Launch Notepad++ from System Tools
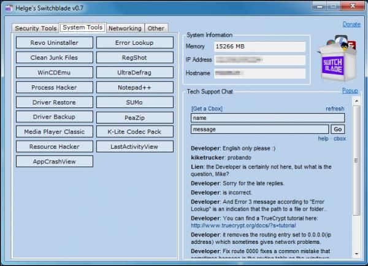 134,87
